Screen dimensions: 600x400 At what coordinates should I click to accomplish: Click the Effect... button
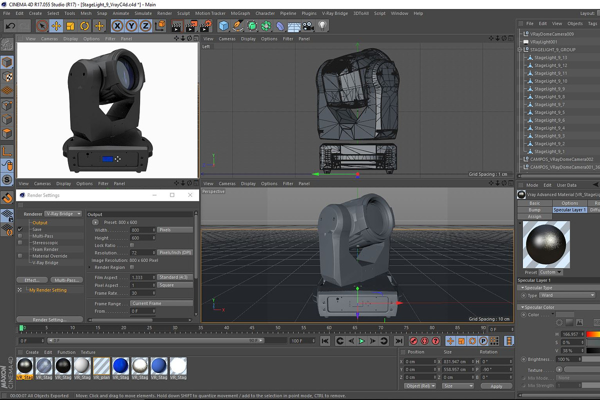point(32,280)
